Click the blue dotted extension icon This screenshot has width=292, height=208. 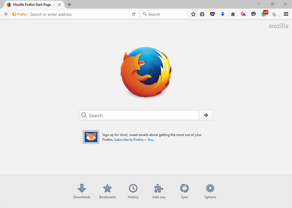tap(274, 14)
